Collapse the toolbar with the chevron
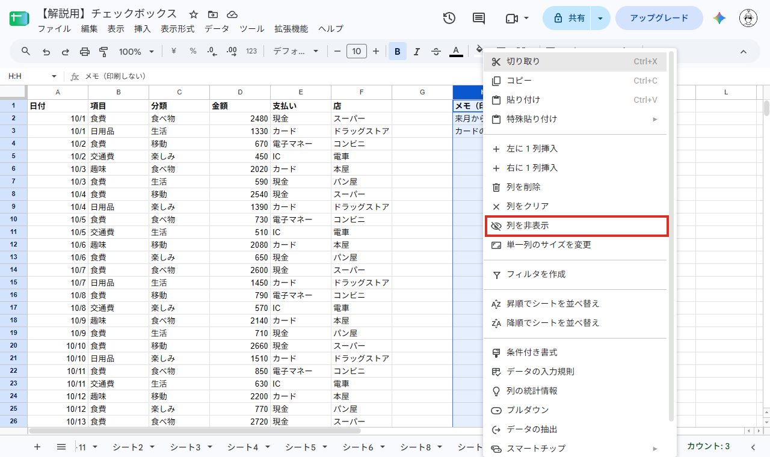Viewport: 770px width, 457px height. (x=743, y=51)
